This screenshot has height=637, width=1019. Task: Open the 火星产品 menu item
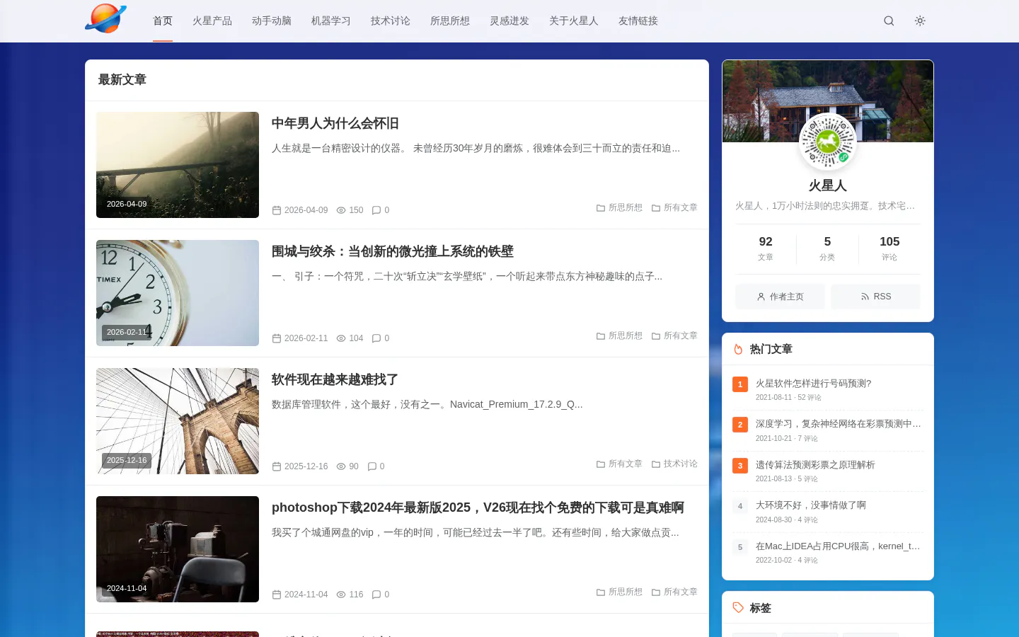point(212,21)
